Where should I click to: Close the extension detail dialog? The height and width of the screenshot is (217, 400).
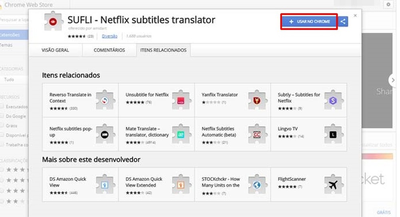tap(355, 16)
